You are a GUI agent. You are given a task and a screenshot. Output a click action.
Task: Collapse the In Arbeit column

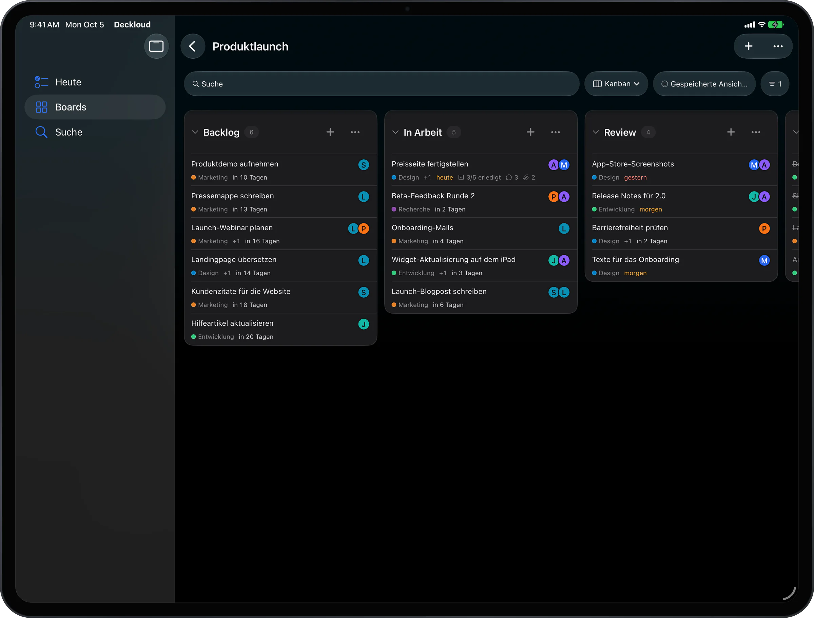pos(395,132)
